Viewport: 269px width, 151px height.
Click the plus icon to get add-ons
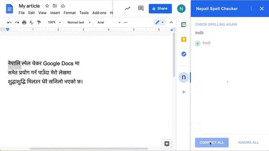point(184,92)
